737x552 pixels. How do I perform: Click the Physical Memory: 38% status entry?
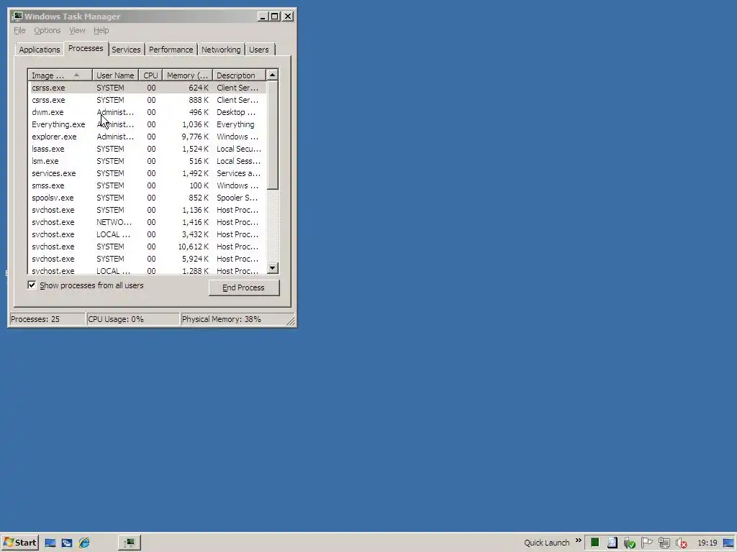coord(232,319)
